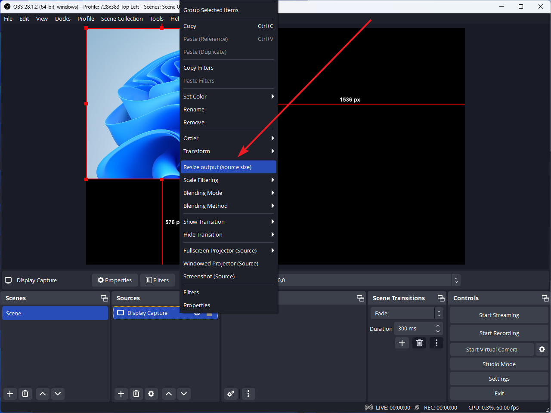Add a new scene with the plus icon
Image resolution: width=551 pixels, height=413 pixels.
10,394
